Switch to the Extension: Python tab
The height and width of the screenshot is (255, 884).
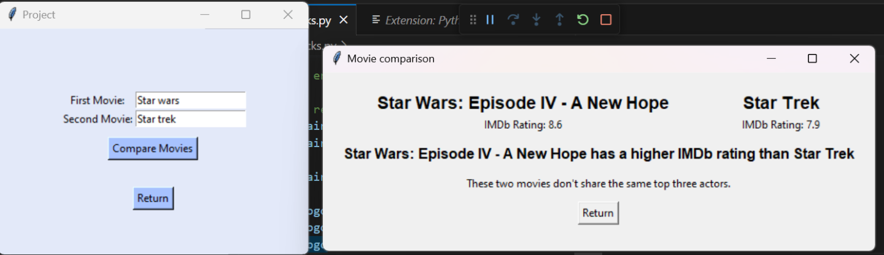[x=416, y=20]
